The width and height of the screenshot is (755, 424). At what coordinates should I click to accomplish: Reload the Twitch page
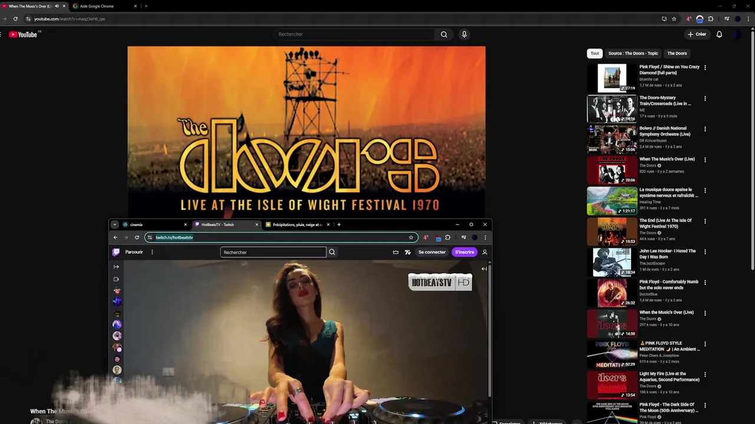[x=137, y=237]
